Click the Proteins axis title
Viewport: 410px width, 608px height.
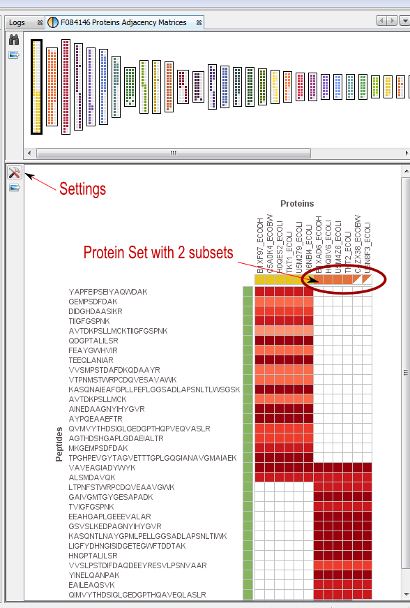(x=297, y=204)
